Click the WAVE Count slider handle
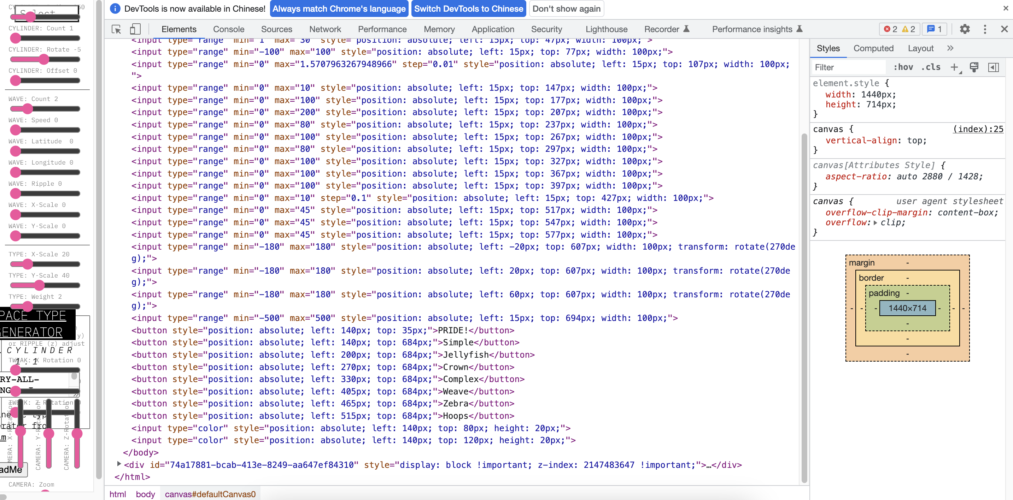 pos(27,108)
